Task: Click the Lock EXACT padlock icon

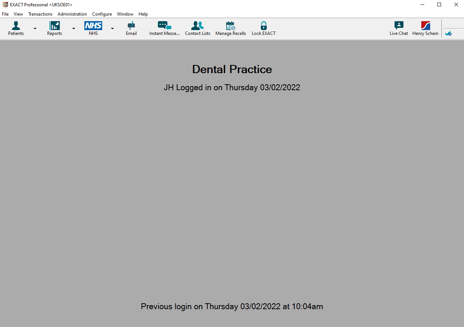Action: coord(264,26)
